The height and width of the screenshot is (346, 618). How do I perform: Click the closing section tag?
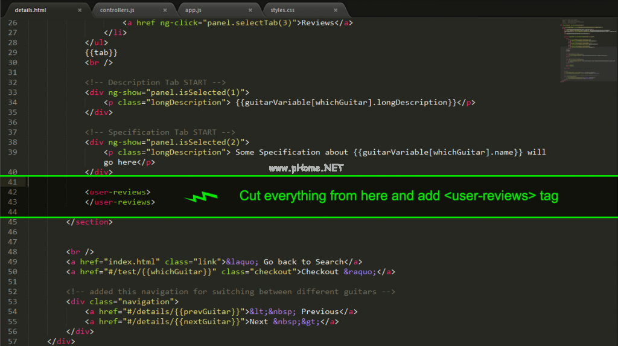tap(89, 222)
